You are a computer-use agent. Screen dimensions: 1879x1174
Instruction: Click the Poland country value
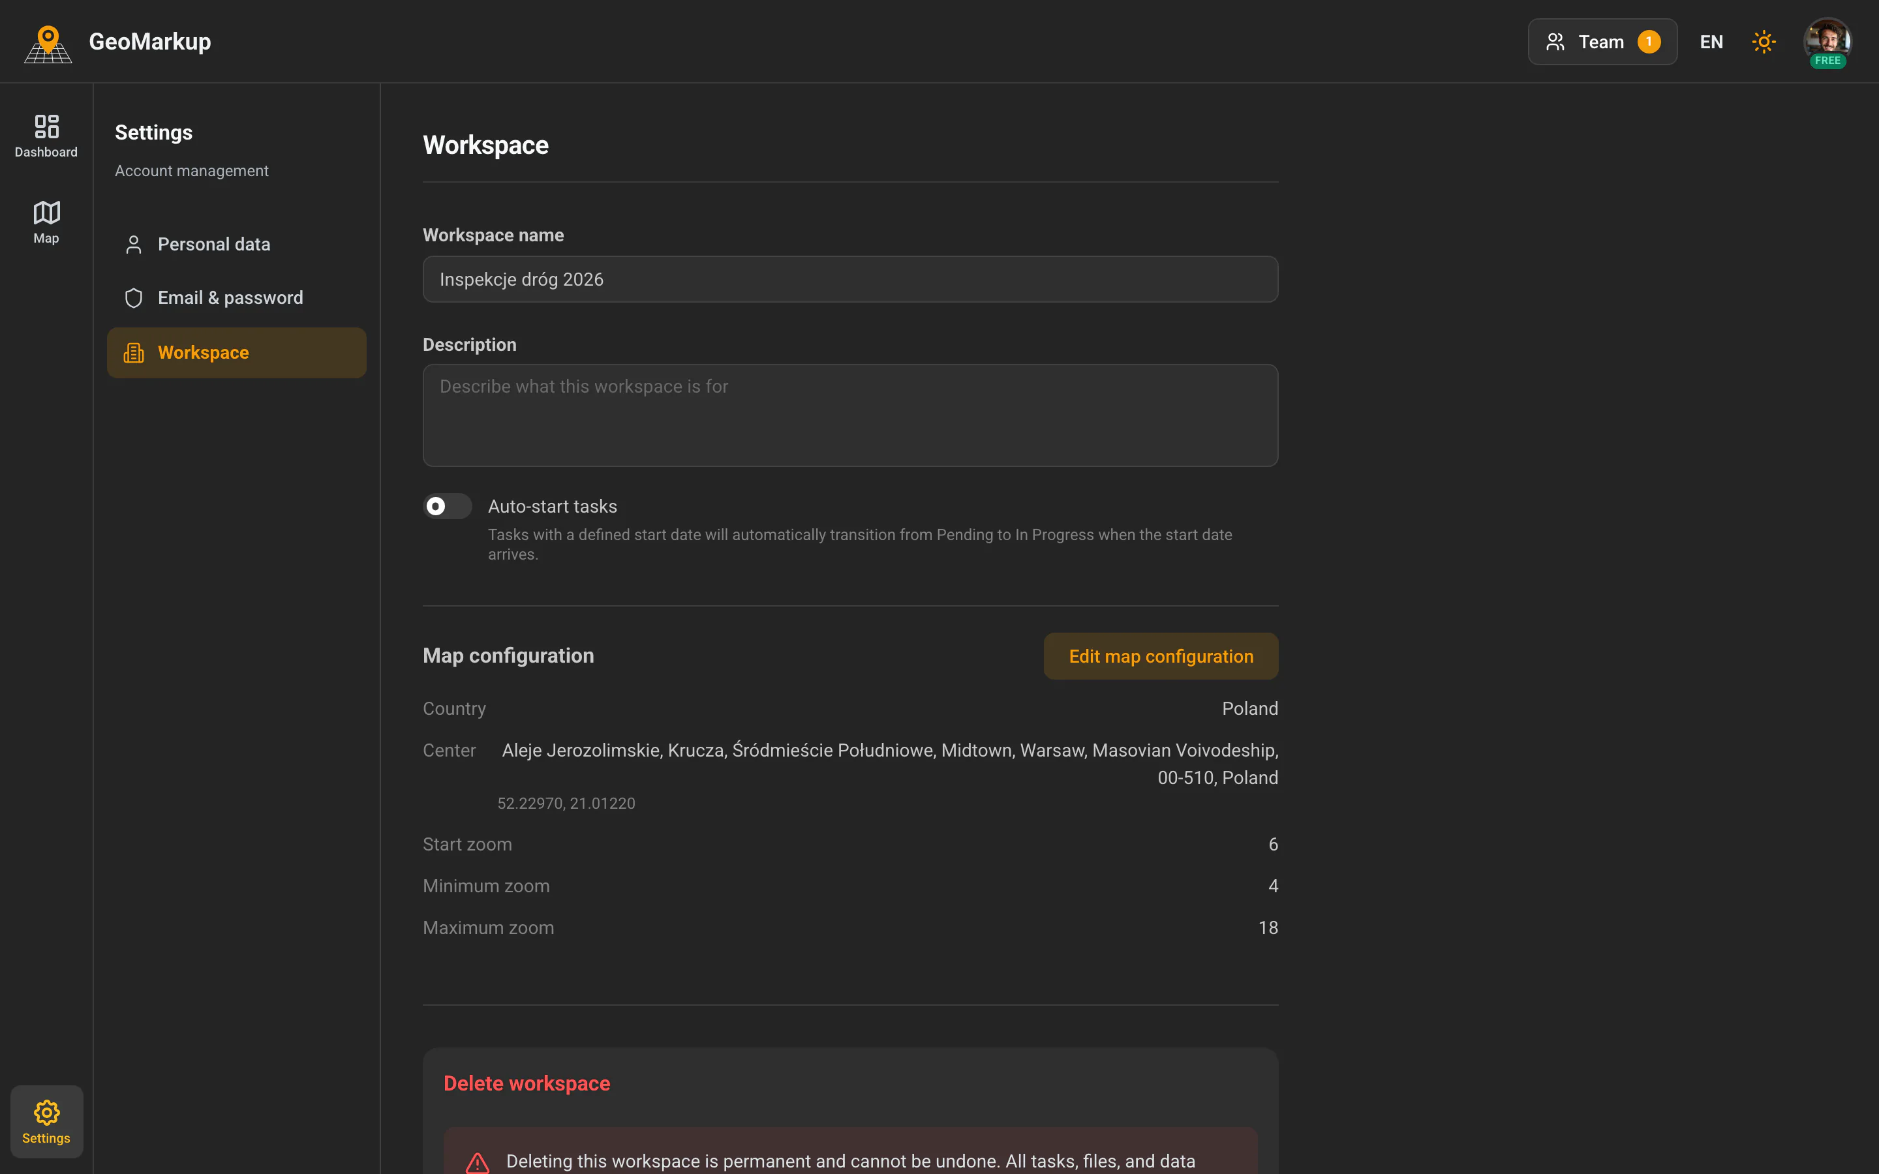point(1250,709)
